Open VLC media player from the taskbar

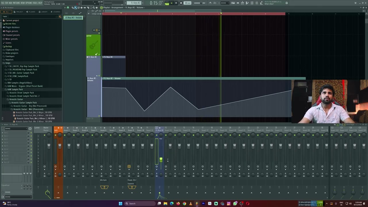(x=191, y=204)
